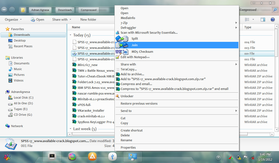The image size is (279, 163).
Task: Select TeraCopy... menu entry
Action: pyautogui.click(x=129, y=69)
